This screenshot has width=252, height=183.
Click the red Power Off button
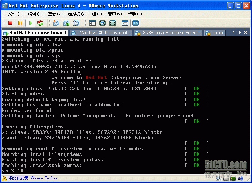[10, 23]
